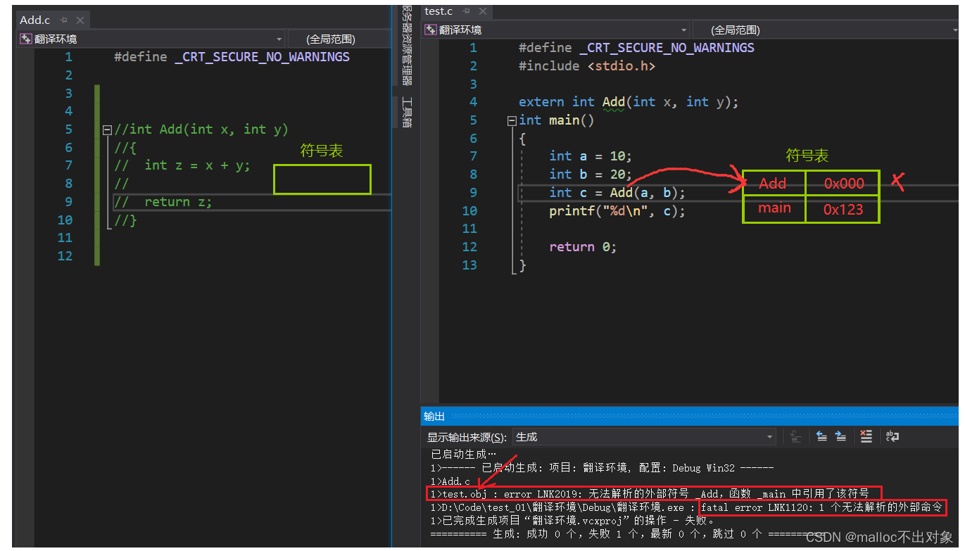This screenshot has width=965, height=551.
Task: Click the find message in code icon in output toolbar
Action: pos(795,437)
